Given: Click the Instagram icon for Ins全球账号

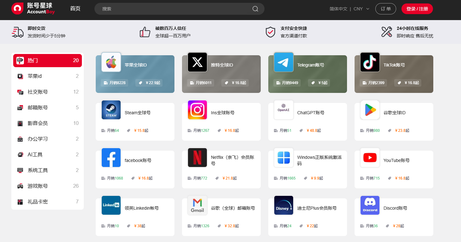Looking at the screenshot, I should click(x=197, y=110).
